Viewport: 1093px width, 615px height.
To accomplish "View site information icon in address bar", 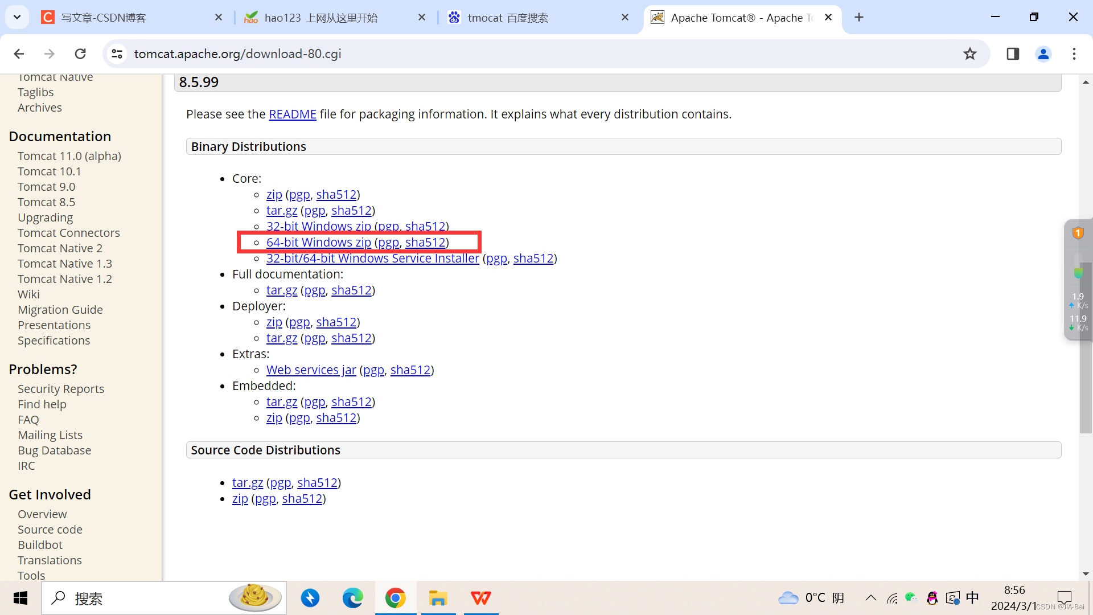I will [x=117, y=54].
